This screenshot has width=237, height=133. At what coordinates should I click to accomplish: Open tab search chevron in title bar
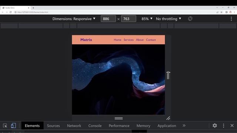[x=217, y=7]
